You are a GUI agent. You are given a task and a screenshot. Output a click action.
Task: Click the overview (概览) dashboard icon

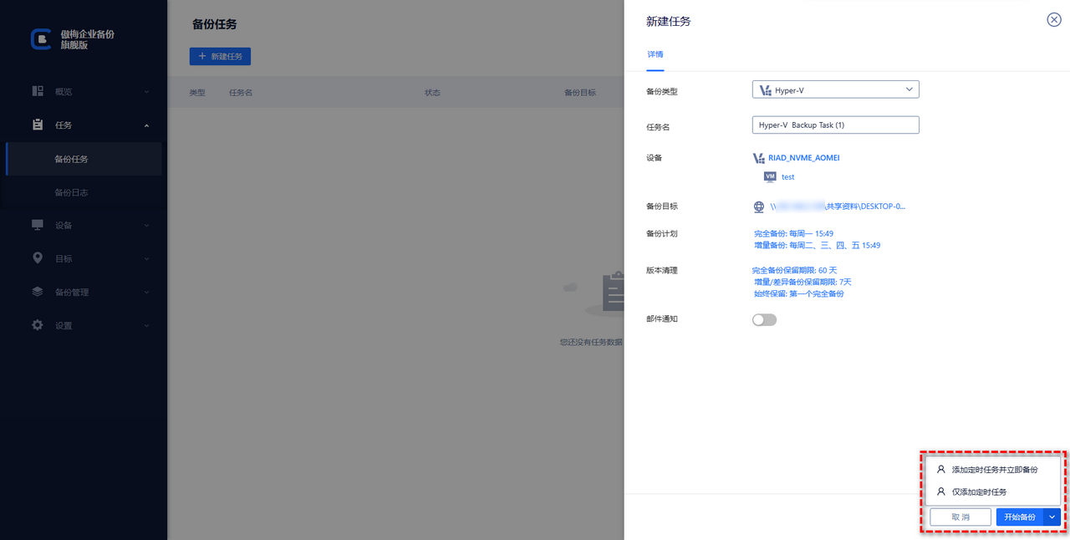38,91
